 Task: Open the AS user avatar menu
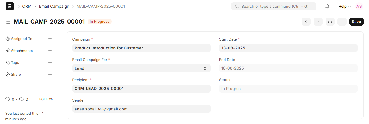(x=359, y=6)
